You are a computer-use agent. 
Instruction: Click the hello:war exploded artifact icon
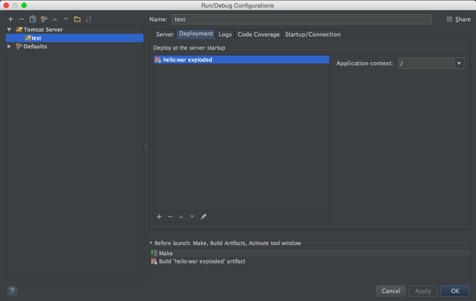[x=158, y=59]
